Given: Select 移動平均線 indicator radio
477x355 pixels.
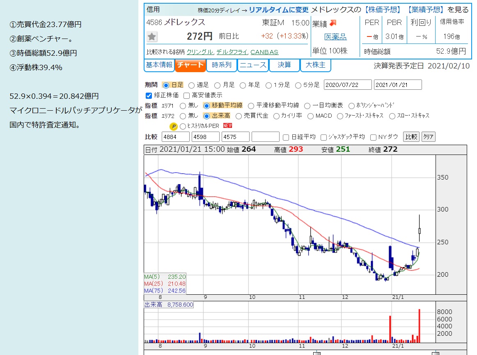Looking at the screenshot, I should (206, 106).
